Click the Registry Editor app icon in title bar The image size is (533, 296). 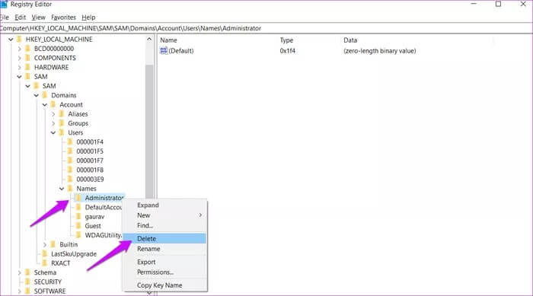[4, 4]
